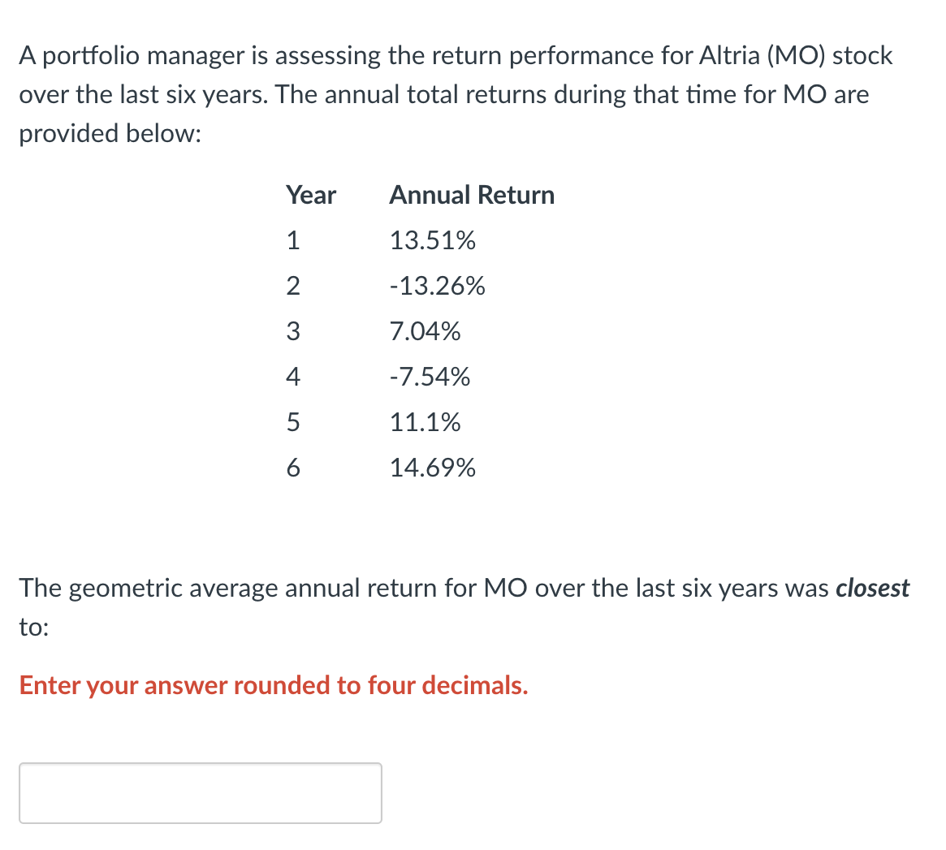This screenshot has height=850, width=946.
Task: Select the Year 6 row label
Action: [293, 468]
